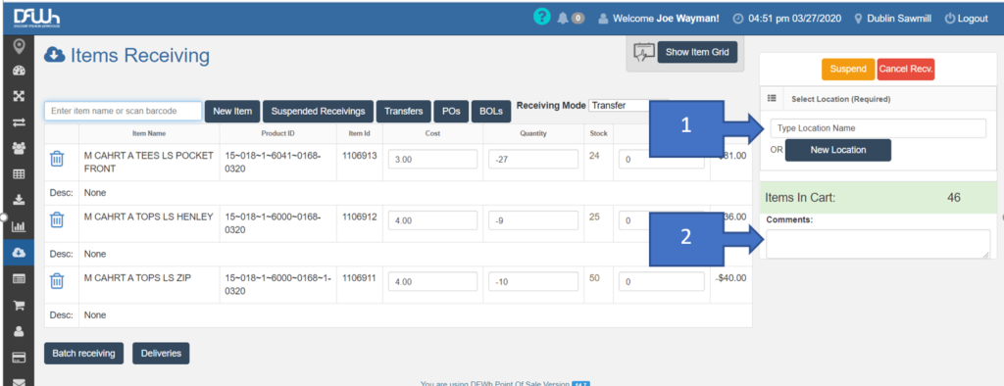Open the bar chart reports sidebar icon
Screen dimensions: 1004x386
[19, 226]
